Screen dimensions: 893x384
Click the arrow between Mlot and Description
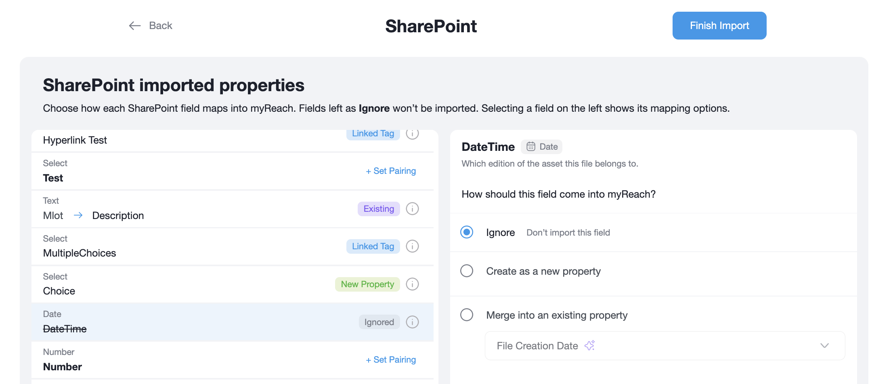78,215
